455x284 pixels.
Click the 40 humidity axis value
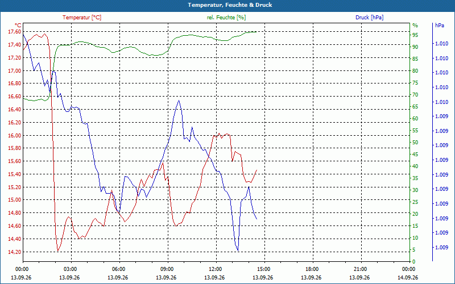(x=415, y=166)
